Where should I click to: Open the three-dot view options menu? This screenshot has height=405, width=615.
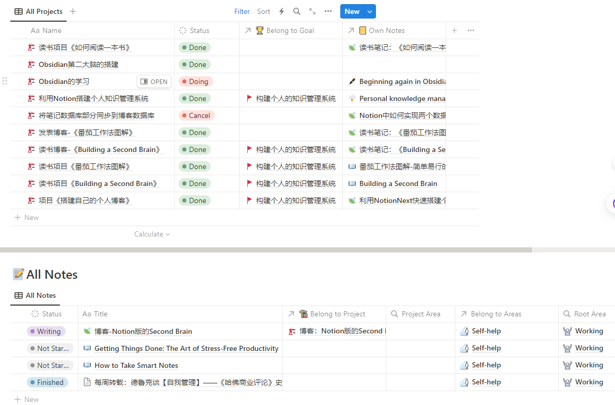[328, 11]
